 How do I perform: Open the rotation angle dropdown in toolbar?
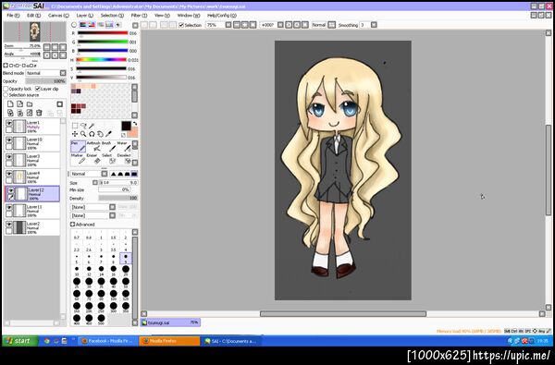pos(280,25)
